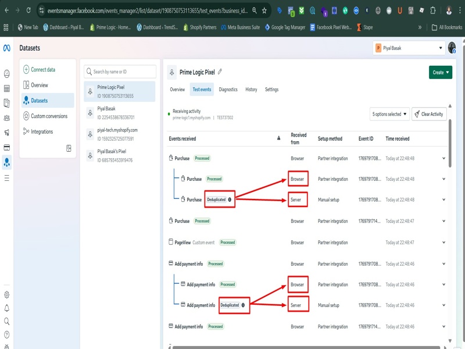Select Datasets in the left panel

48,101
